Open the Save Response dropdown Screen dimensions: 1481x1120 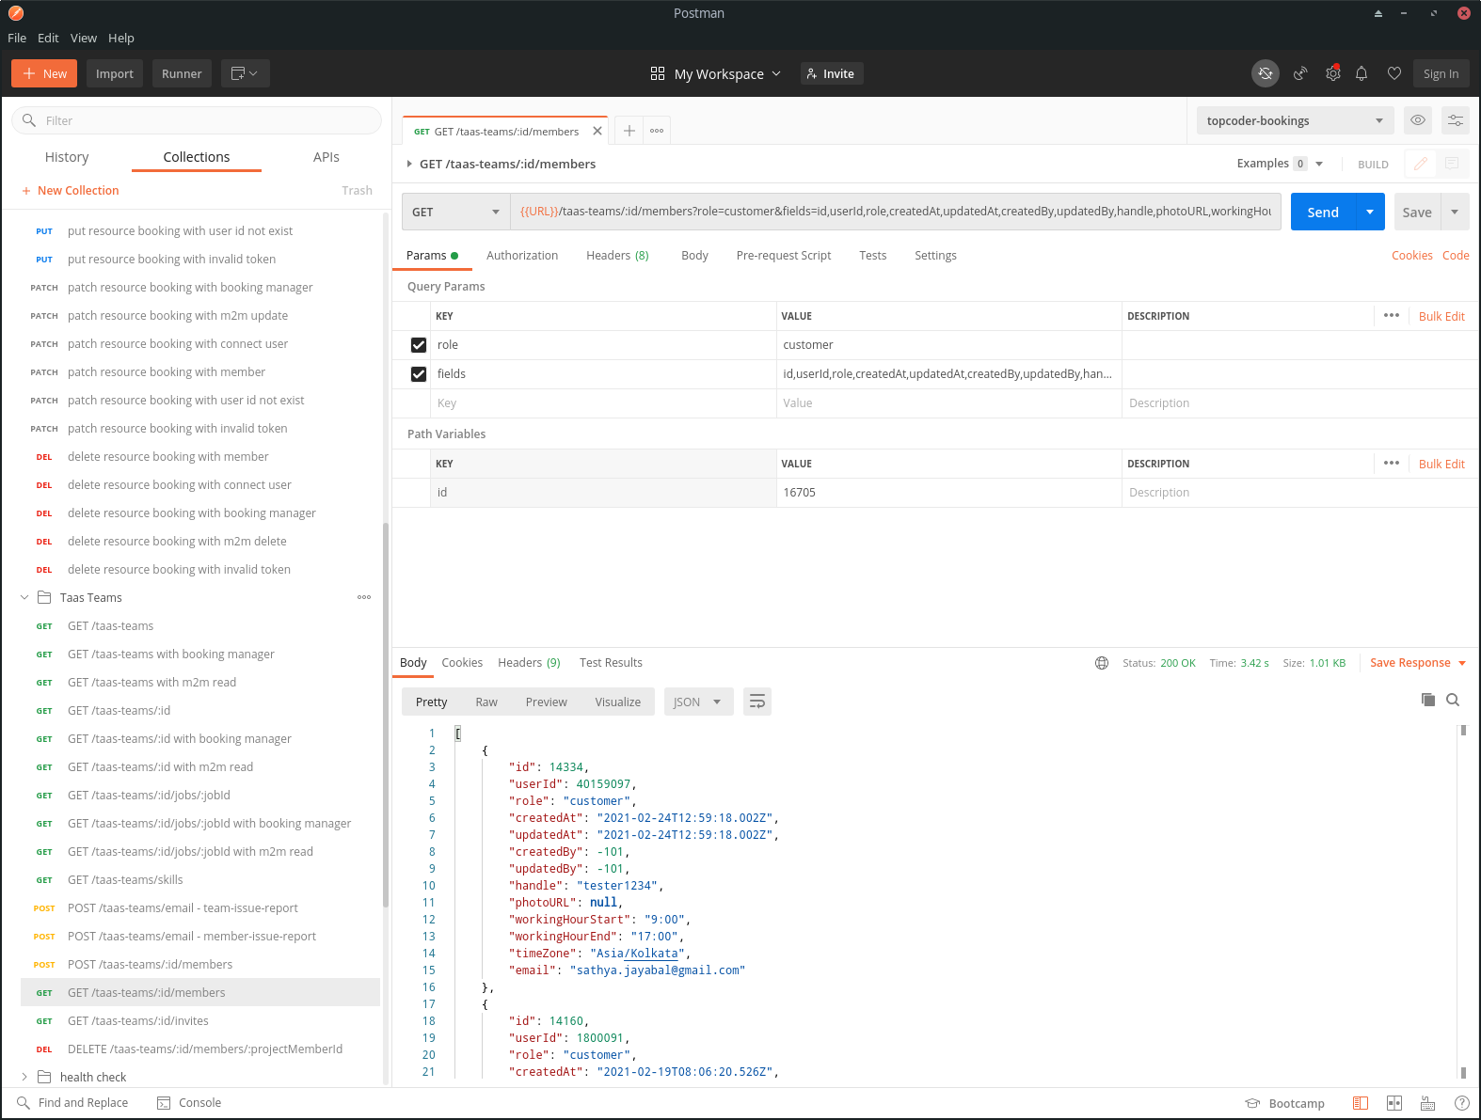click(1418, 663)
